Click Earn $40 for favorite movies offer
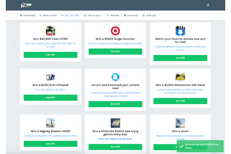Screen dimensions: 231x154 click(180, 58)
